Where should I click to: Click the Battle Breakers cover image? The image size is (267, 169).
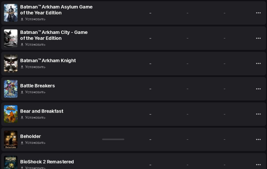pos(11,89)
